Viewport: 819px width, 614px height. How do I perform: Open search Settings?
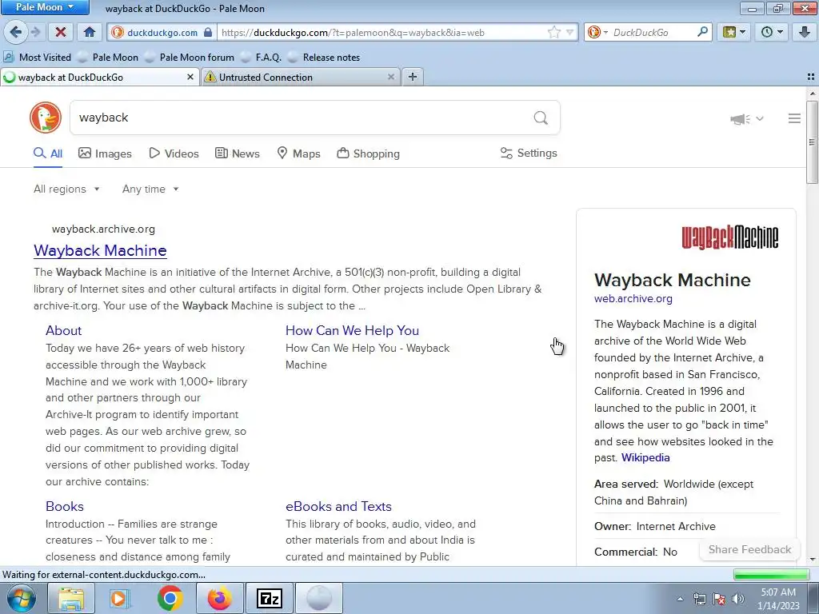pos(529,153)
